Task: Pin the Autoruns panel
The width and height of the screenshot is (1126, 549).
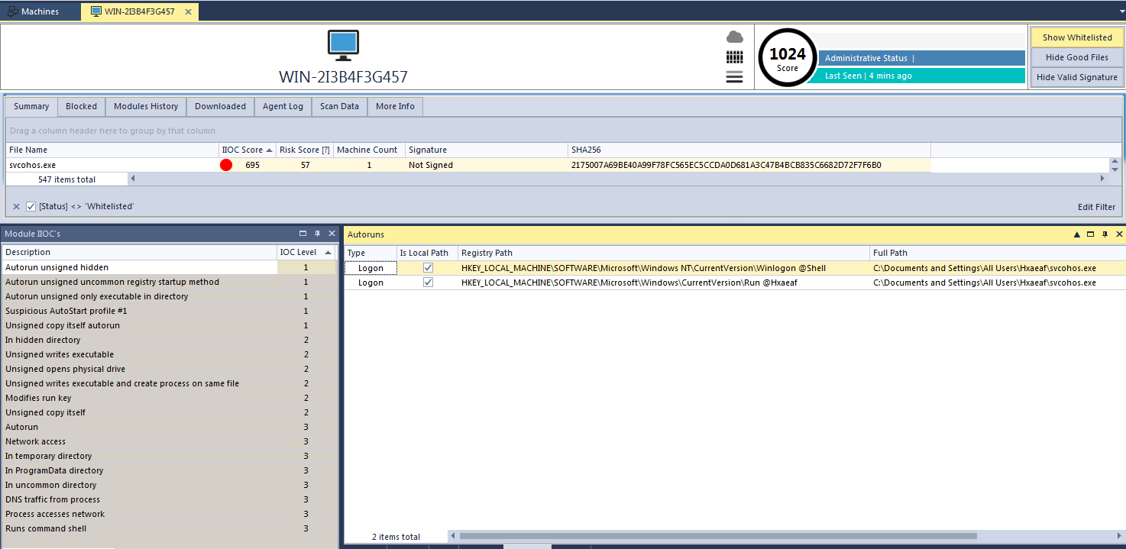Action: tap(1105, 234)
